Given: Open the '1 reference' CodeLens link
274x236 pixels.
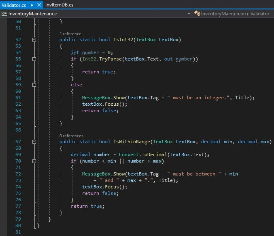Looking at the screenshot, I should (70, 34).
